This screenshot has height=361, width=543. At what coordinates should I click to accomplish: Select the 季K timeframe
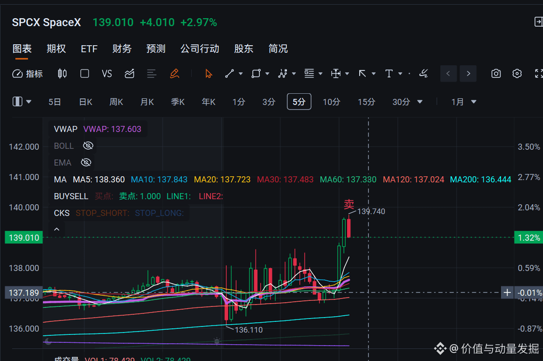(178, 102)
